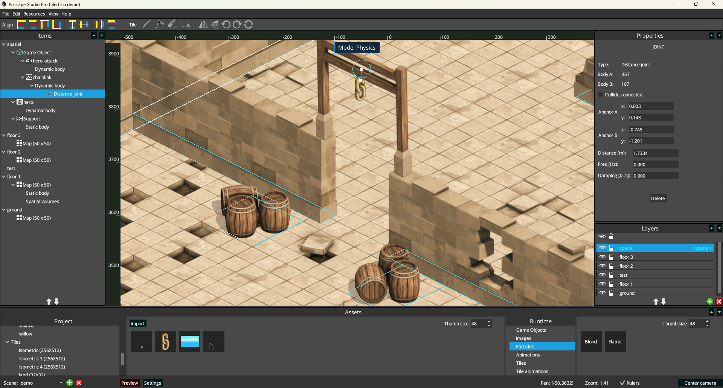
Task: Open the Edit menu
Action: [x=17, y=14]
